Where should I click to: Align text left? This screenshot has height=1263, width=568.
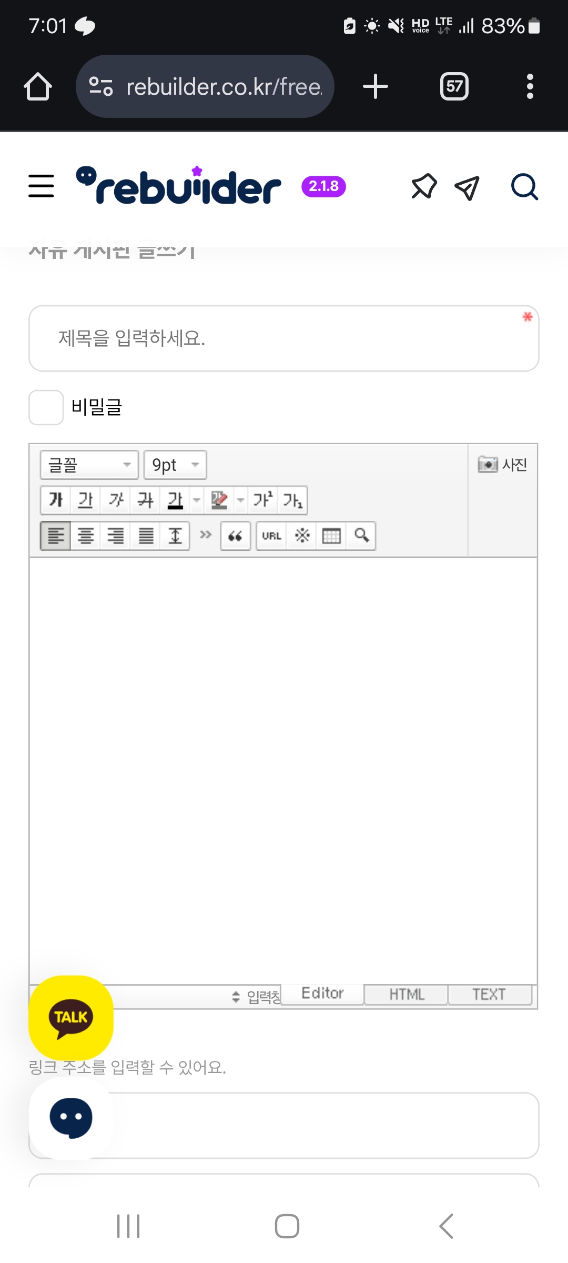click(x=56, y=536)
